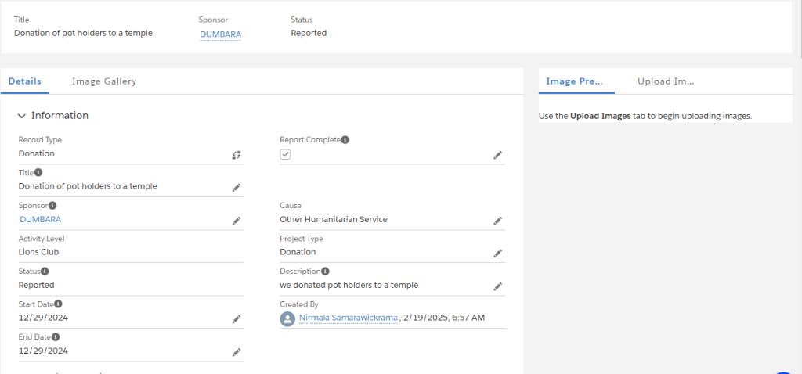The image size is (802, 374).
Task: Select the Image Preview tab
Action: coord(575,81)
